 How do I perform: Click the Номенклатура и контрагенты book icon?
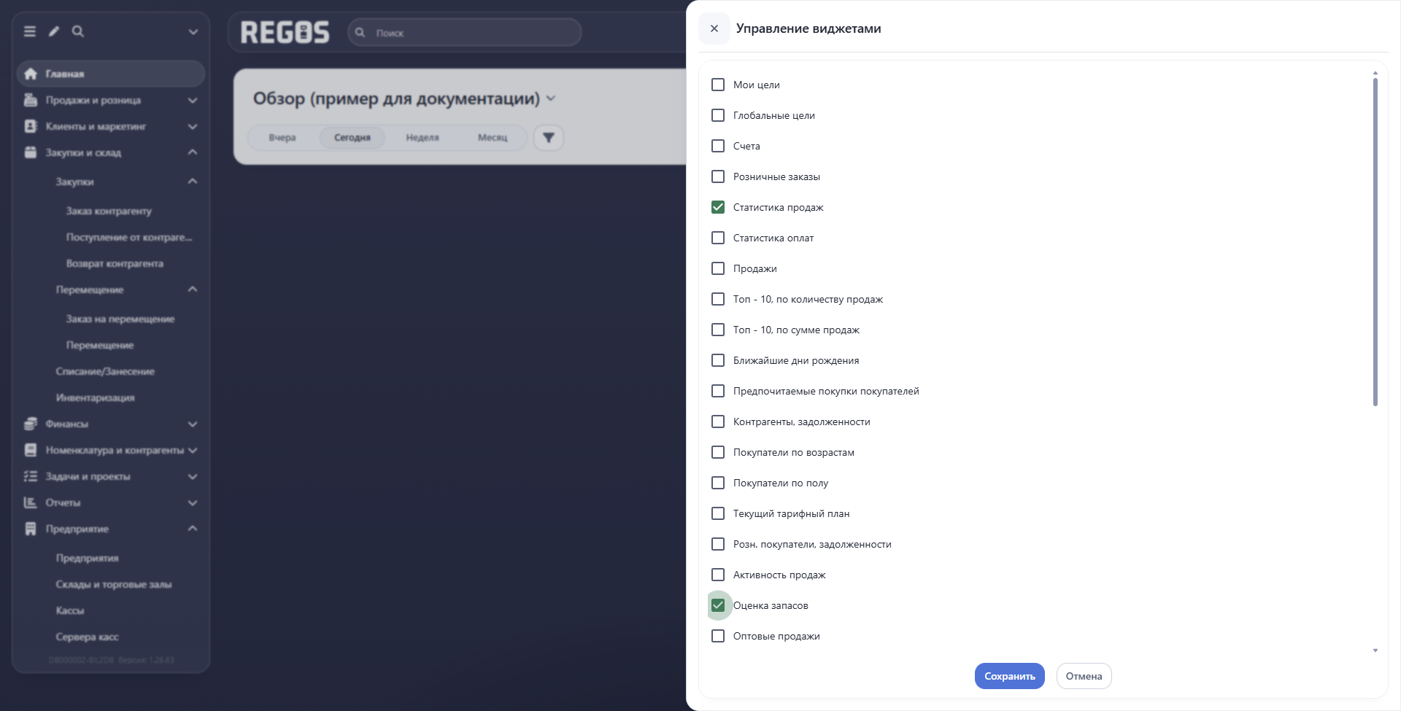point(31,450)
